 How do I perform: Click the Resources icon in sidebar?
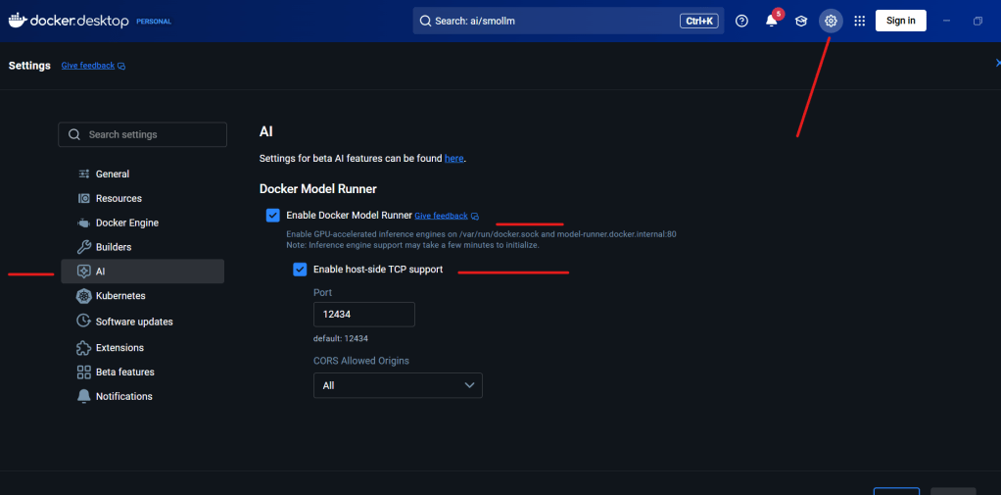83,199
